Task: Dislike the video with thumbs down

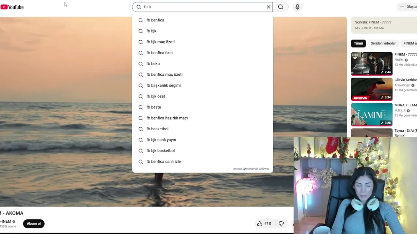Action: pyautogui.click(x=281, y=224)
